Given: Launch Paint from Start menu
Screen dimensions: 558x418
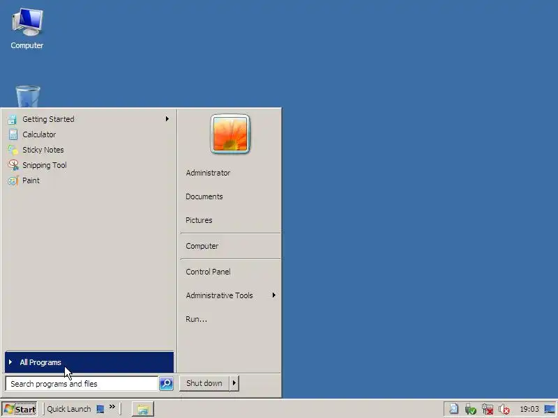Looking at the screenshot, I should point(89,180).
